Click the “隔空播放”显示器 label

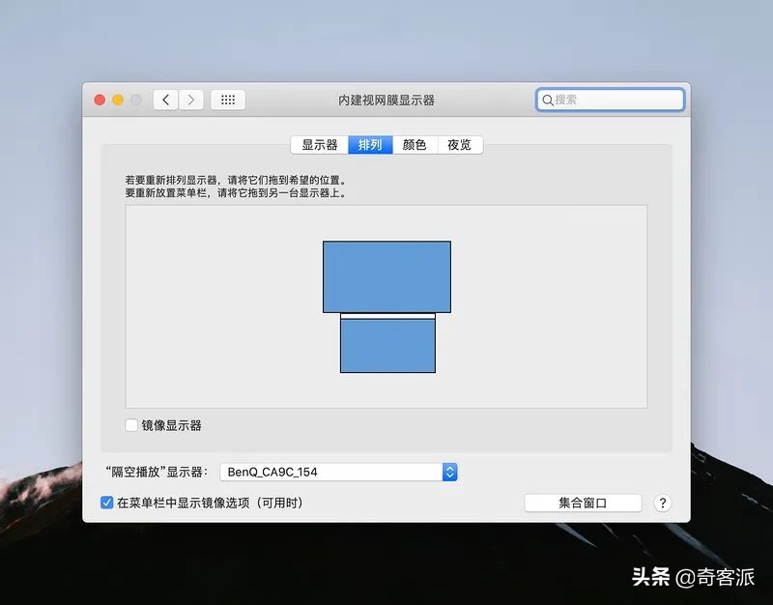tap(157, 472)
